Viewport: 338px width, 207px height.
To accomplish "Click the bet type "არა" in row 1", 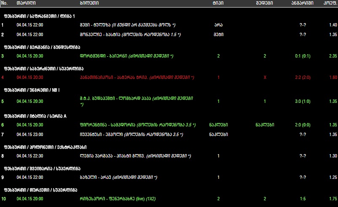I will tap(218, 25).
